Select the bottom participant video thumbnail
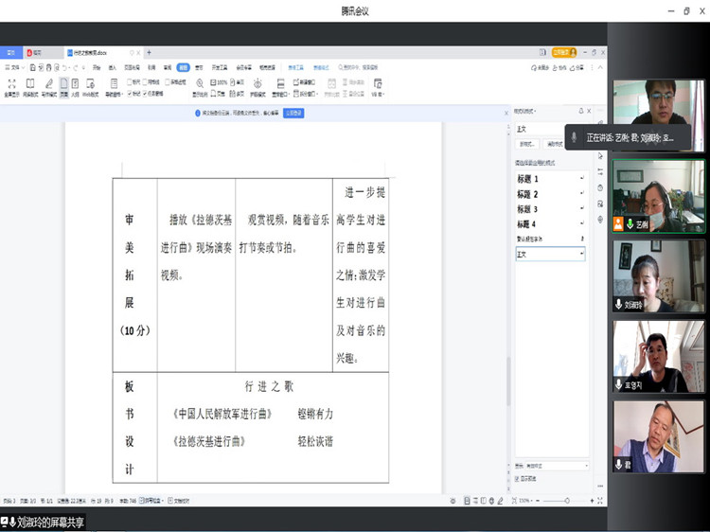 [x=658, y=436]
